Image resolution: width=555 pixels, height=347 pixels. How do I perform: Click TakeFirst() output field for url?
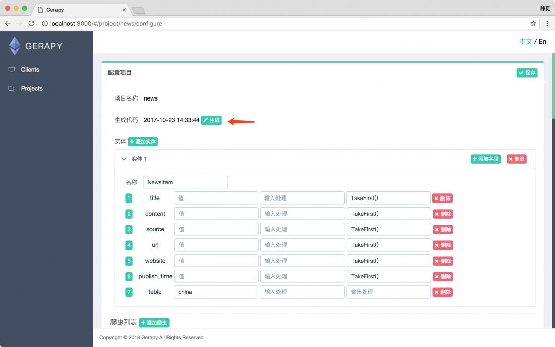388,245
